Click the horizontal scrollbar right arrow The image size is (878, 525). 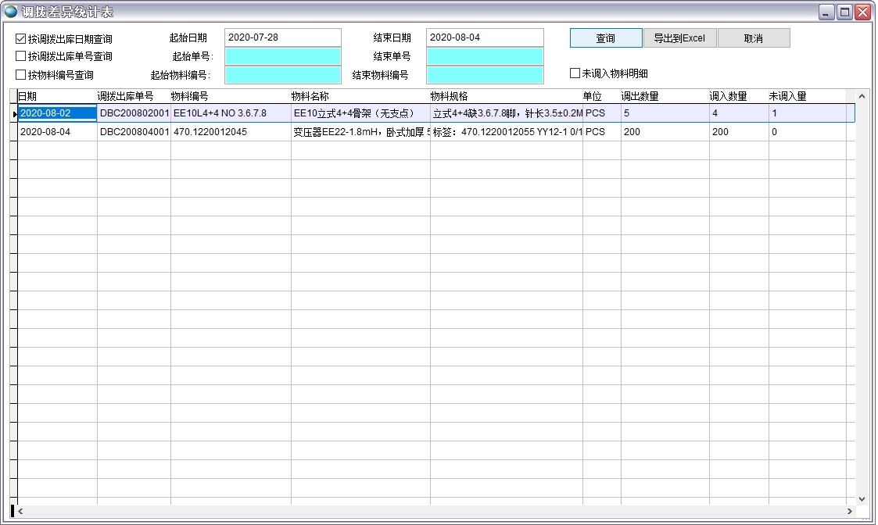point(850,512)
